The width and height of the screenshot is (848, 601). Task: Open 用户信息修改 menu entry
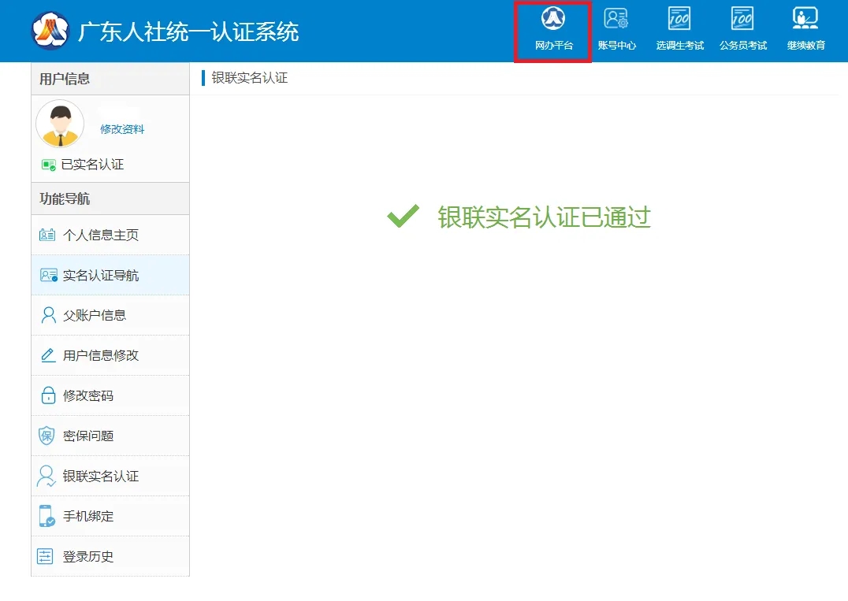tap(110, 355)
